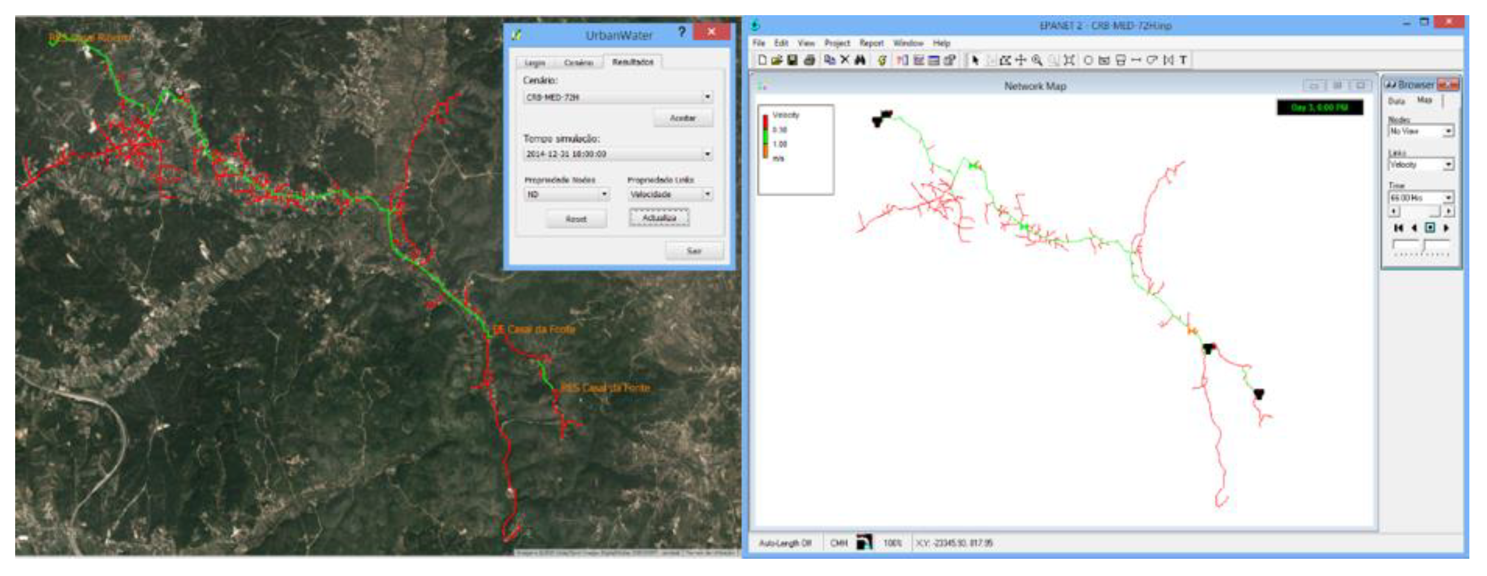This screenshot has height=576, width=1487.
Task: Run the analysis with the lightning icon
Action: click(881, 60)
